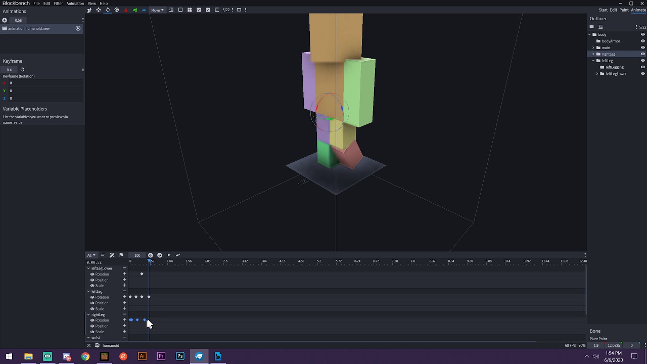
Task: Select the Move tool four-arrow icon
Action: (99, 10)
